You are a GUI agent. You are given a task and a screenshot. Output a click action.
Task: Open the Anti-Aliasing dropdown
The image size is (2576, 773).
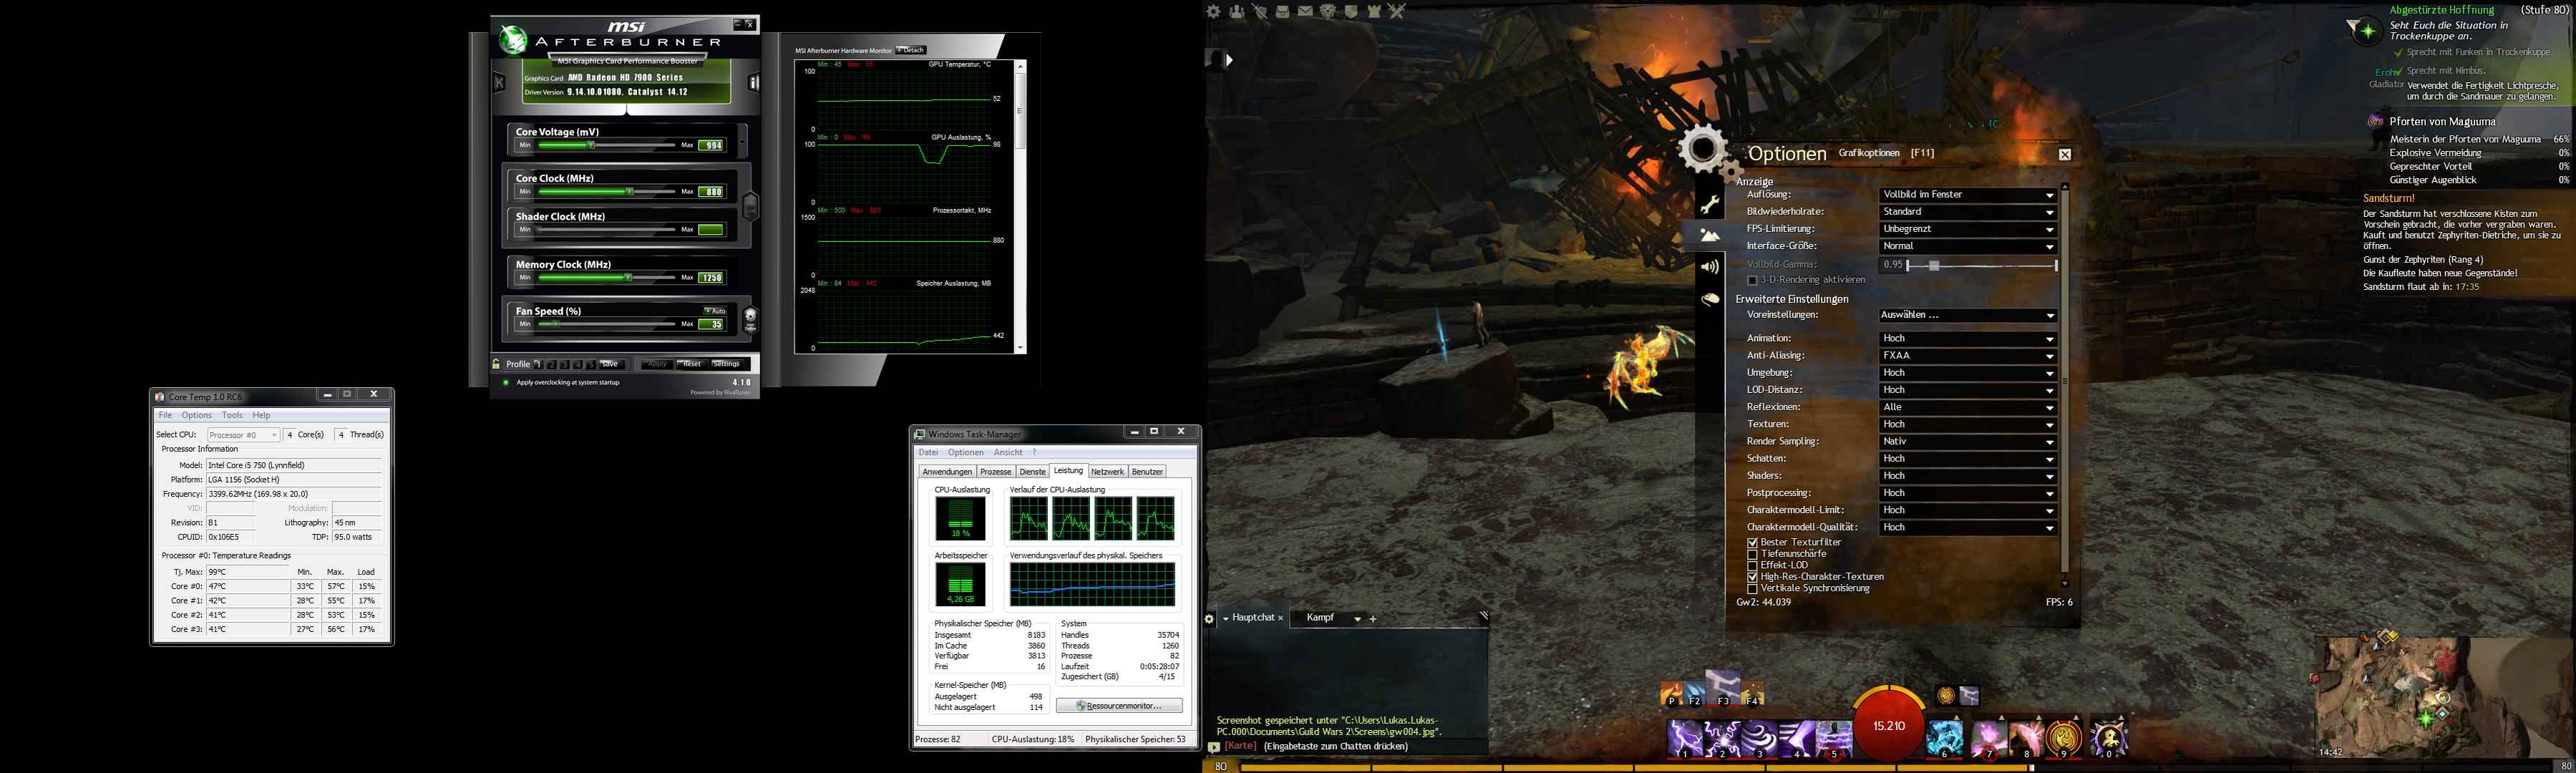pyautogui.click(x=1967, y=356)
